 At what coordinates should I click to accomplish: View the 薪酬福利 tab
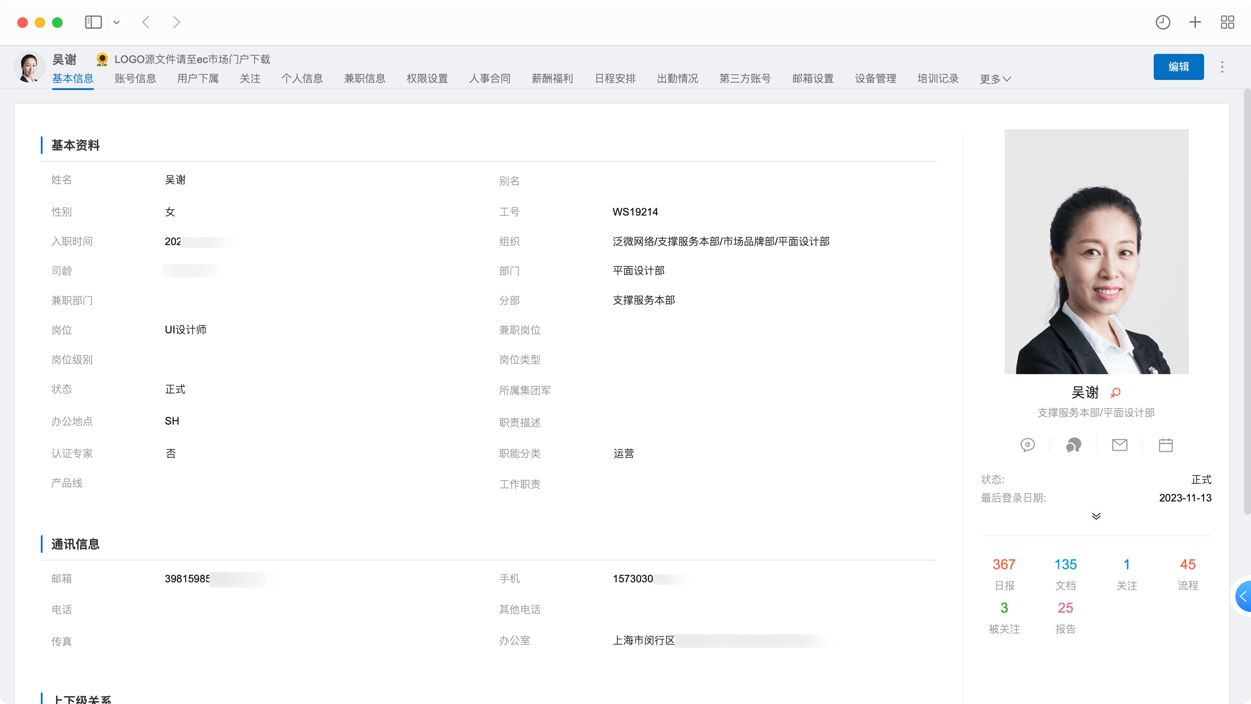tap(552, 79)
